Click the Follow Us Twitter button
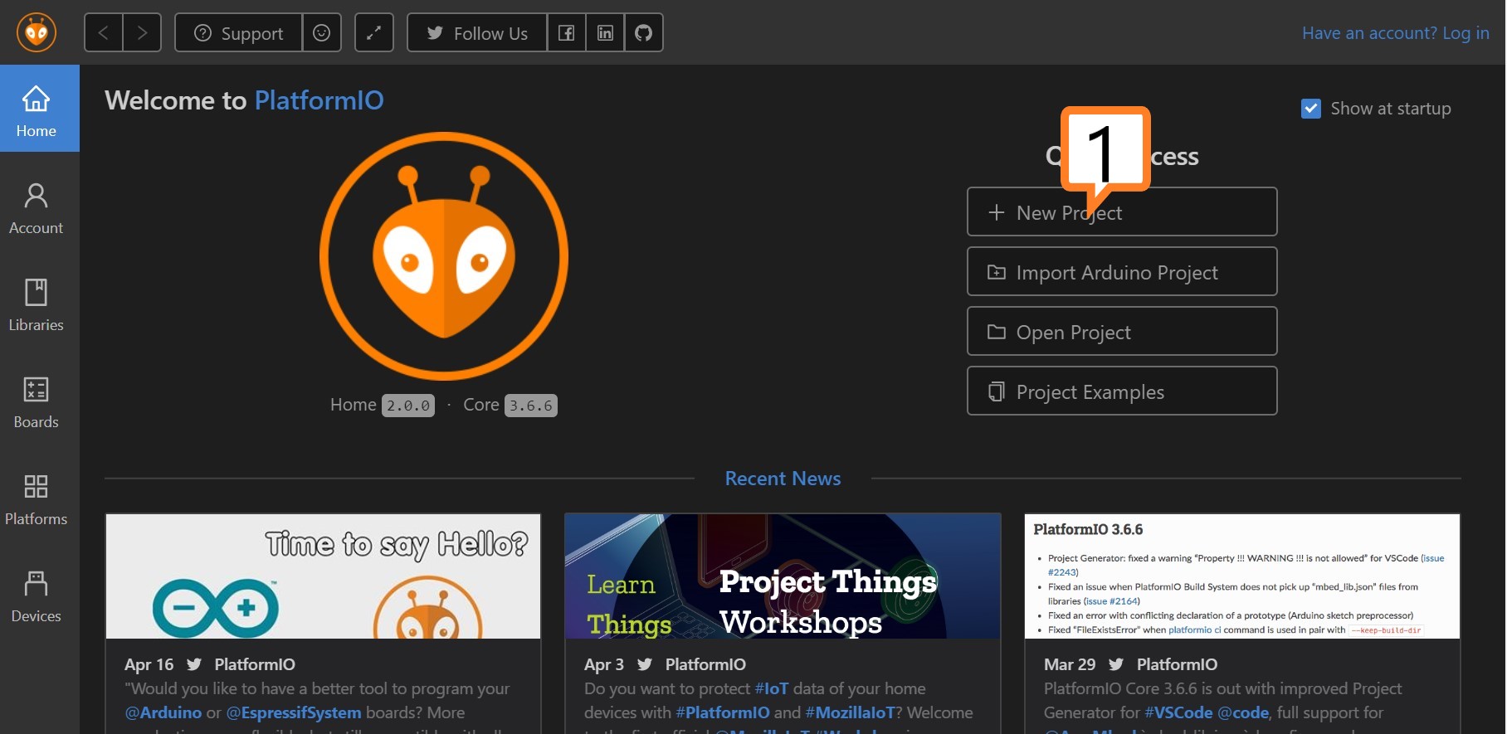Viewport: 1507px width, 734px height. point(477,32)
